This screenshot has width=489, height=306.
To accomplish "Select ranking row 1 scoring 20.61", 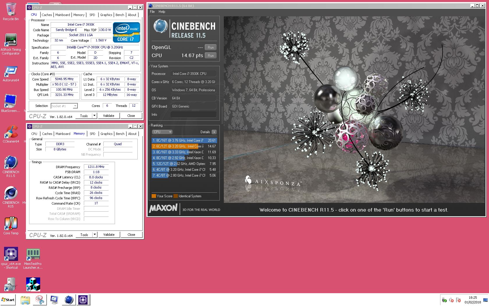I will click(184, 140).
